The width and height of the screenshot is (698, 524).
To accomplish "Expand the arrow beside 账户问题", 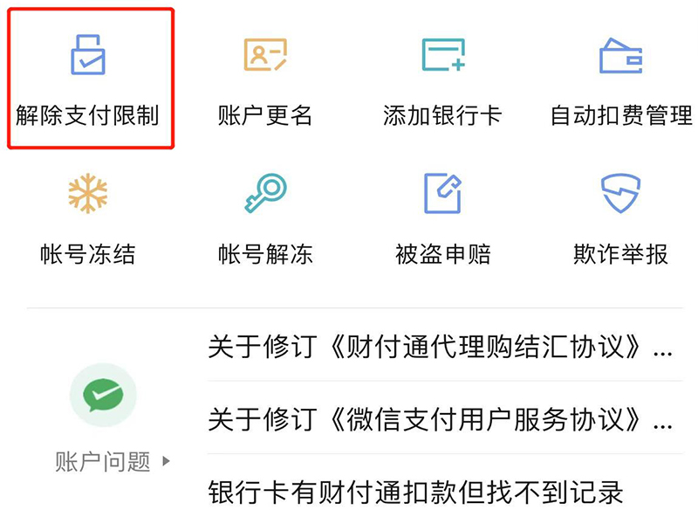I will pos(166,461).
